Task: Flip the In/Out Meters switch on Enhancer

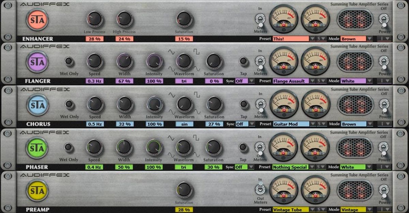Action: tap(260, 20)
